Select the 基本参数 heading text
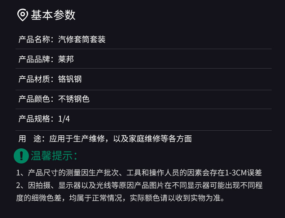This screenshot has width=285, height=218. 53,15
